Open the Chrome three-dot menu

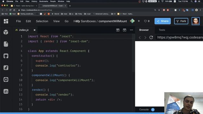pos(200,10)
